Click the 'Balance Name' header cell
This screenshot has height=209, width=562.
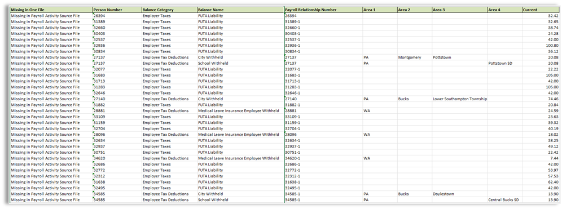tap(240, 10)
